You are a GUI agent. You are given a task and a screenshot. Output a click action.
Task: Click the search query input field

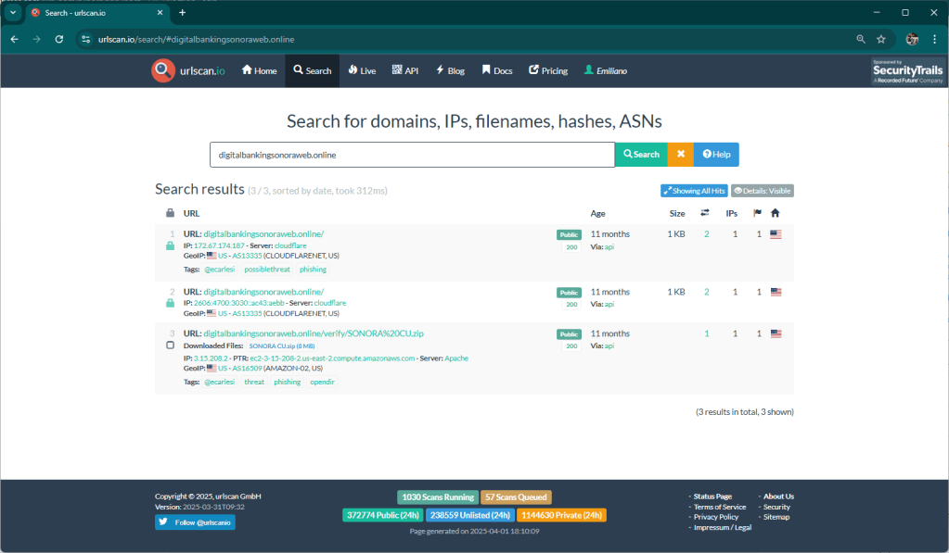click(x=412, y=155)
